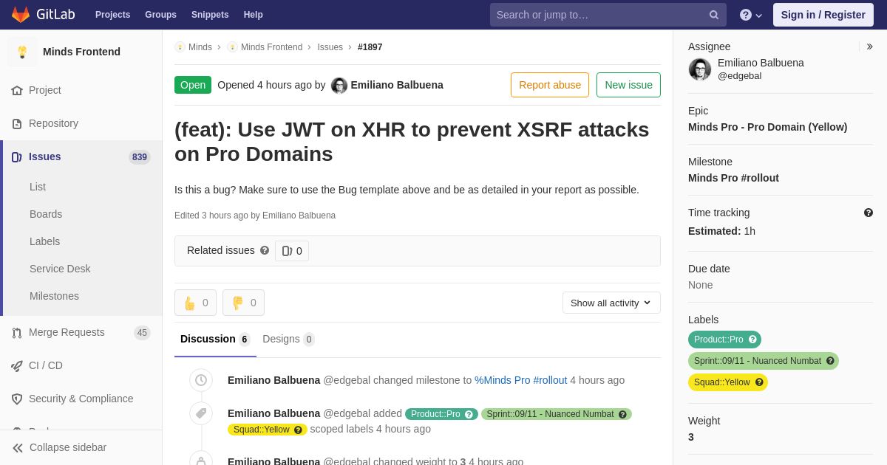Click the Collapse sidebar text
This screenshot has height=465, width=887.
[68, 447]
